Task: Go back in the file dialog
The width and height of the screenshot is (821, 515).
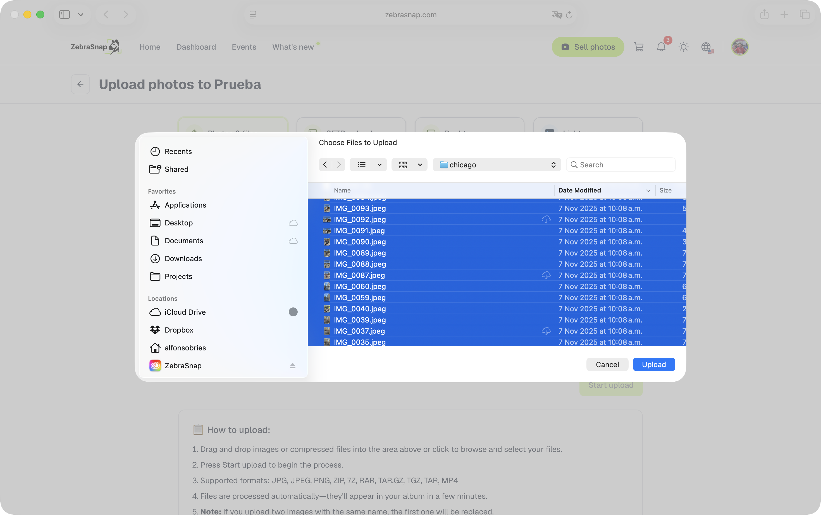Action: [x=325, y=165]
